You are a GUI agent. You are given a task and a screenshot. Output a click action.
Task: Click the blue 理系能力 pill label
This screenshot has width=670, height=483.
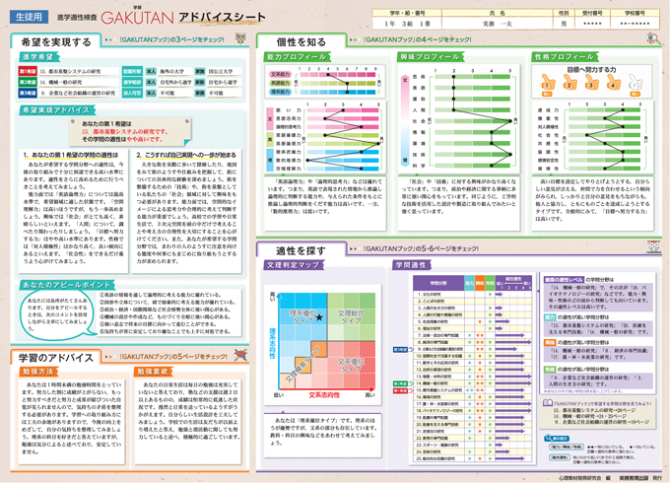tap(281, 92)
